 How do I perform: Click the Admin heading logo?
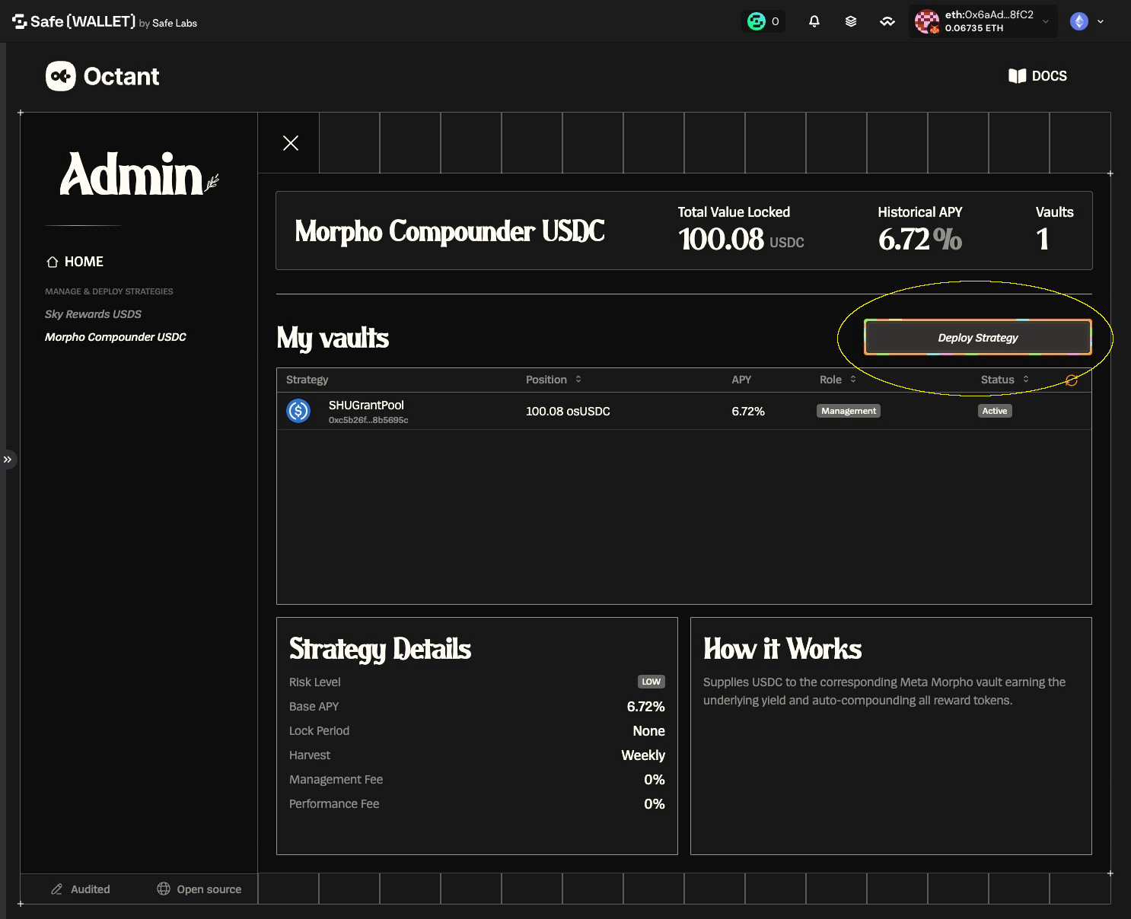pyautogui.click(x=139, y=174)
